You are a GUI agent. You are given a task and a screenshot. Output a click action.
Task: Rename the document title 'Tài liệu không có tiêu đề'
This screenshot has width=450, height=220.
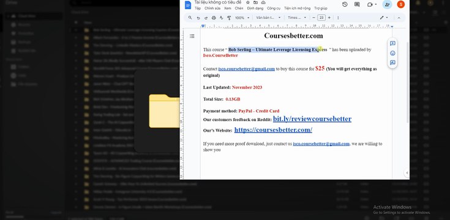coord(218,2)
